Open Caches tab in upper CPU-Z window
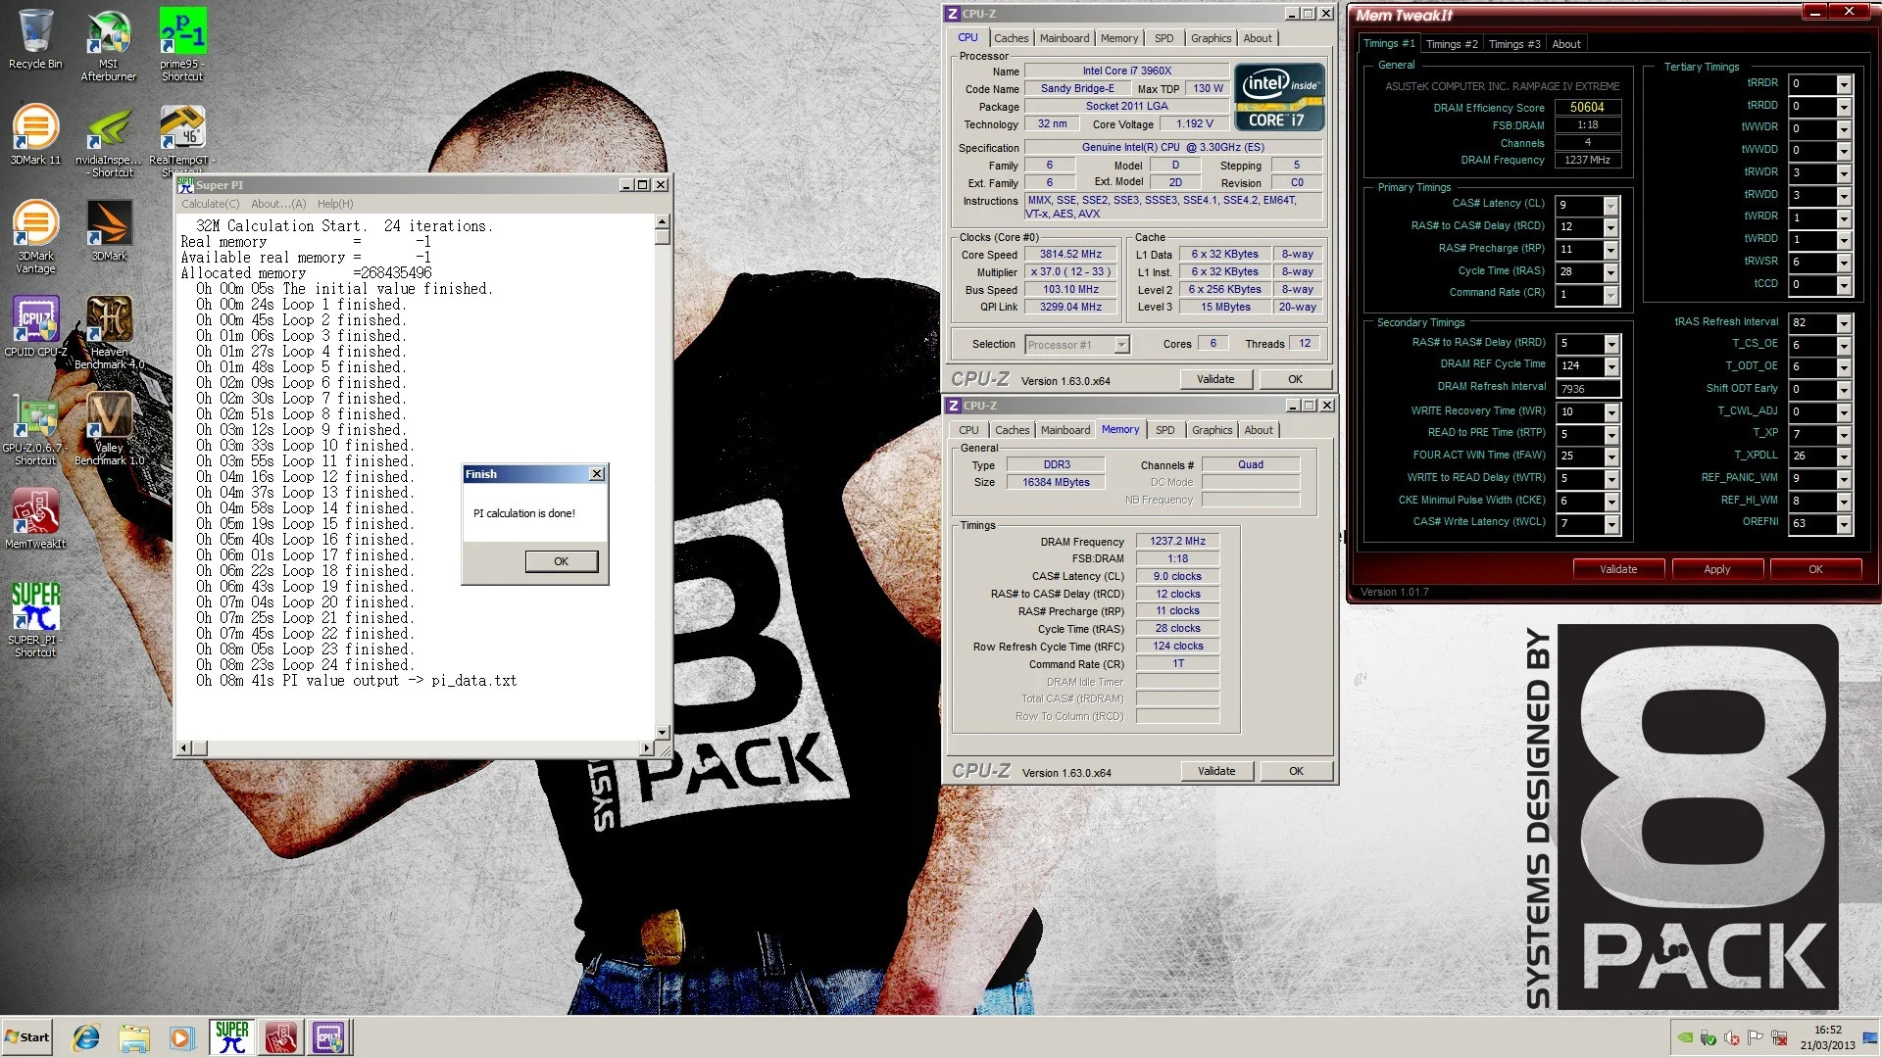Viewport: 1882px width, 1058px height. point(1011,38)
